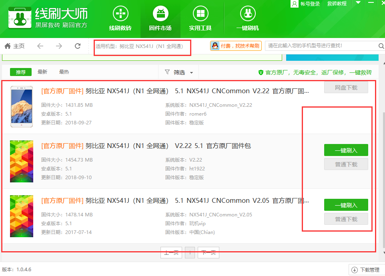Click the green shield safety icon
Screen dimensions: 385x276
pyautogui.click(x=261, y=72)
